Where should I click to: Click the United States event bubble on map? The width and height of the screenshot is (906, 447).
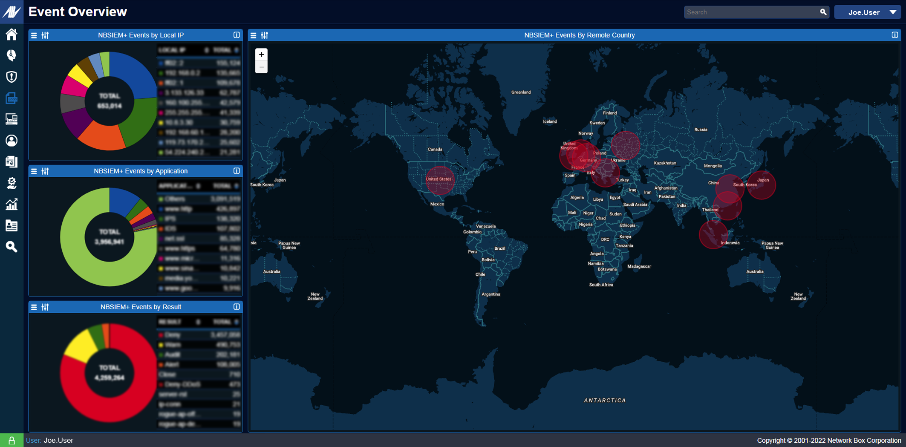pos(440,180)
